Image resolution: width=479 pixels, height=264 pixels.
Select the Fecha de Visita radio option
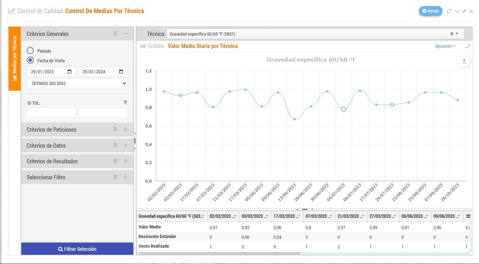click(x=30, y=60)
